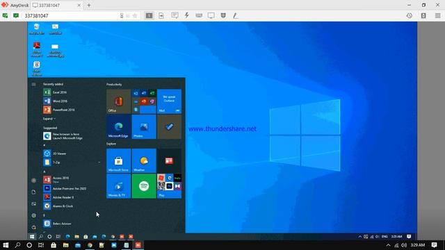The image size is (445, 250).
Task: Select remote monitor 1 button in toolbar
Action: click(x=149, y=15)
